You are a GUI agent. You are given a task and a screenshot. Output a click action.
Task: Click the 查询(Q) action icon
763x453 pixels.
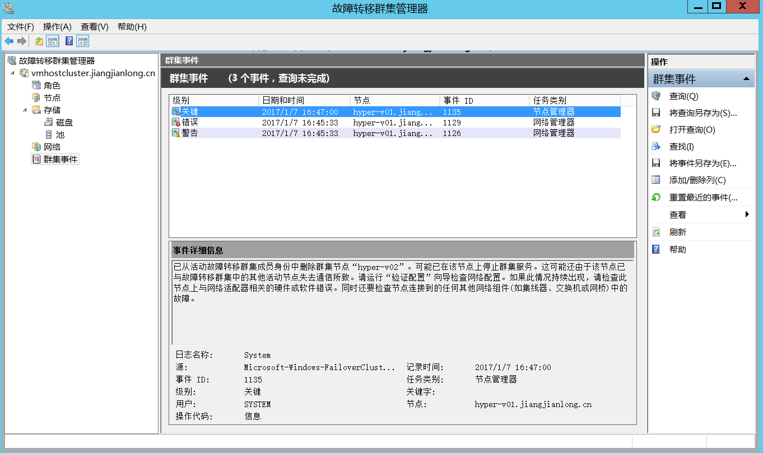(x=657, y=96)
